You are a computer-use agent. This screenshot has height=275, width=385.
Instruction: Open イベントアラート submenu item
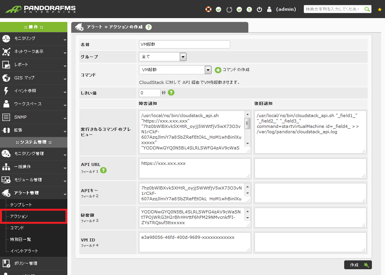pos(24,251)
